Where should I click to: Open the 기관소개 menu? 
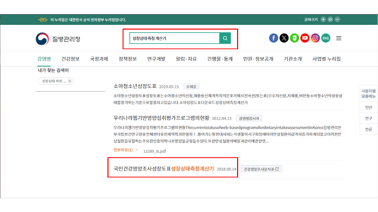pos(293,59)
